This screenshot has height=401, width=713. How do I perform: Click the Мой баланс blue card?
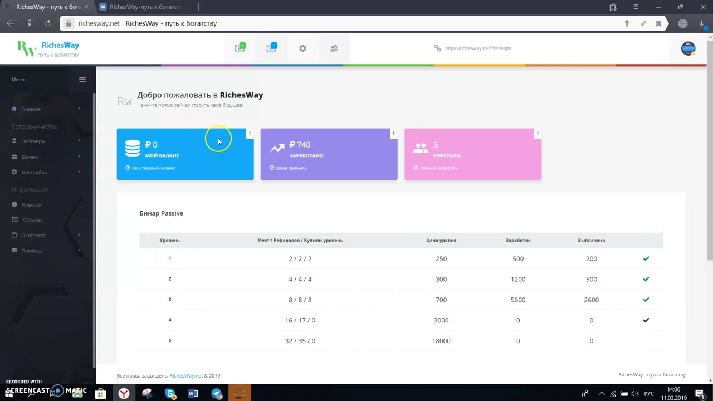[x=185, y=154]
